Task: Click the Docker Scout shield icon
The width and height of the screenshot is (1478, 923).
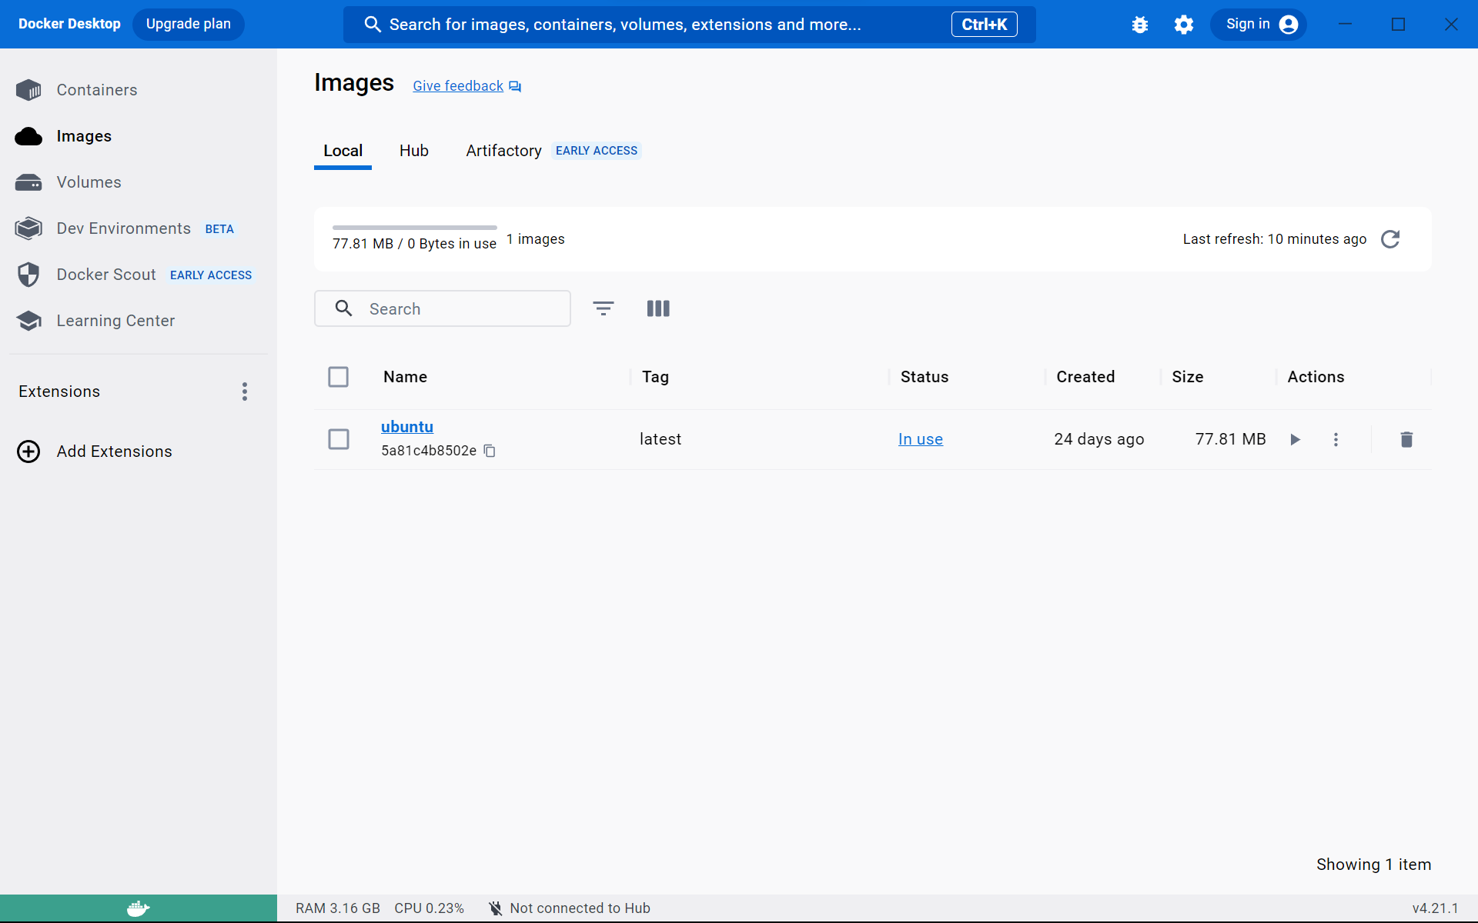Action: pos(28,275)
